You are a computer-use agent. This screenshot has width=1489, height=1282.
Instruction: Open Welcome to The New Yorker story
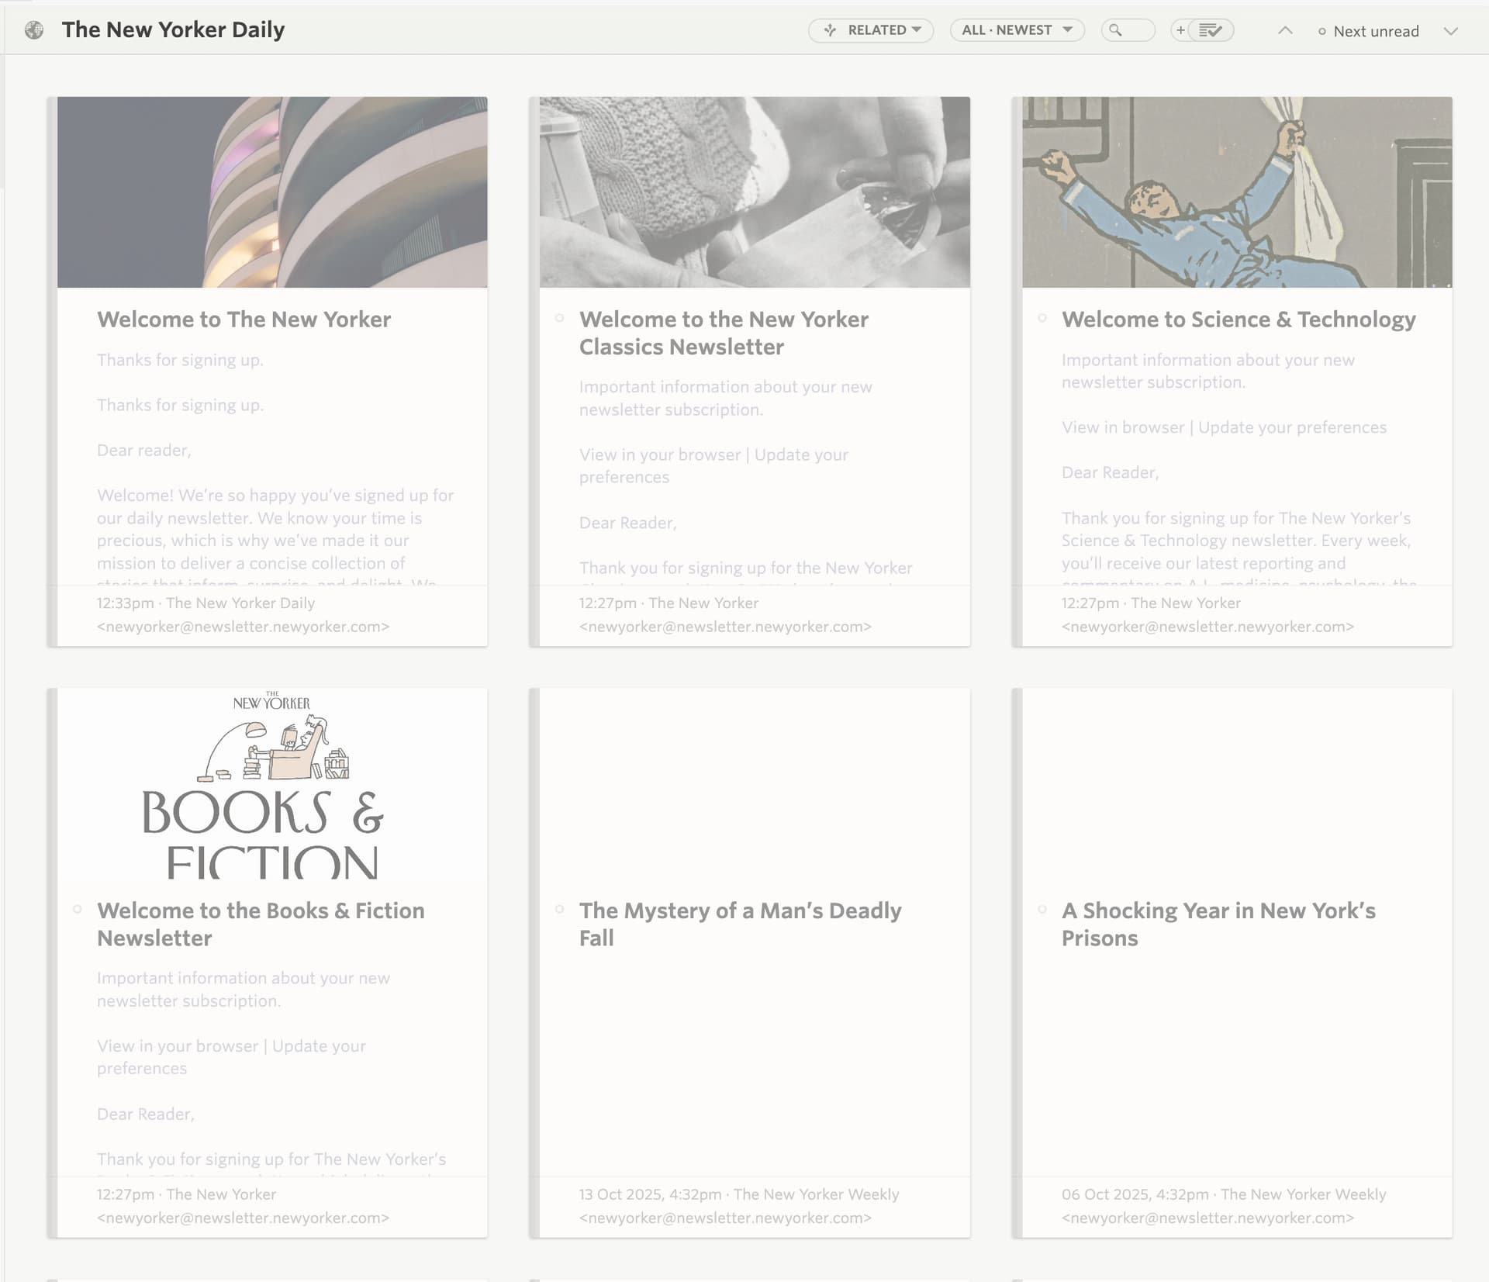click(244, 320)
